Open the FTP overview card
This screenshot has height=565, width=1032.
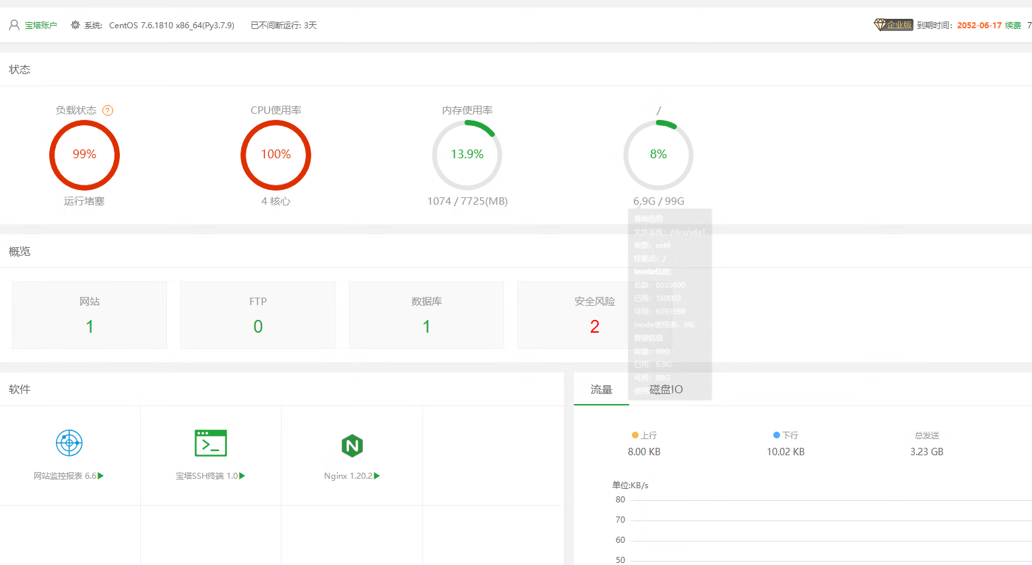tap(258, 314)
